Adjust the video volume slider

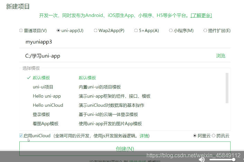click(x=222, y=160)
